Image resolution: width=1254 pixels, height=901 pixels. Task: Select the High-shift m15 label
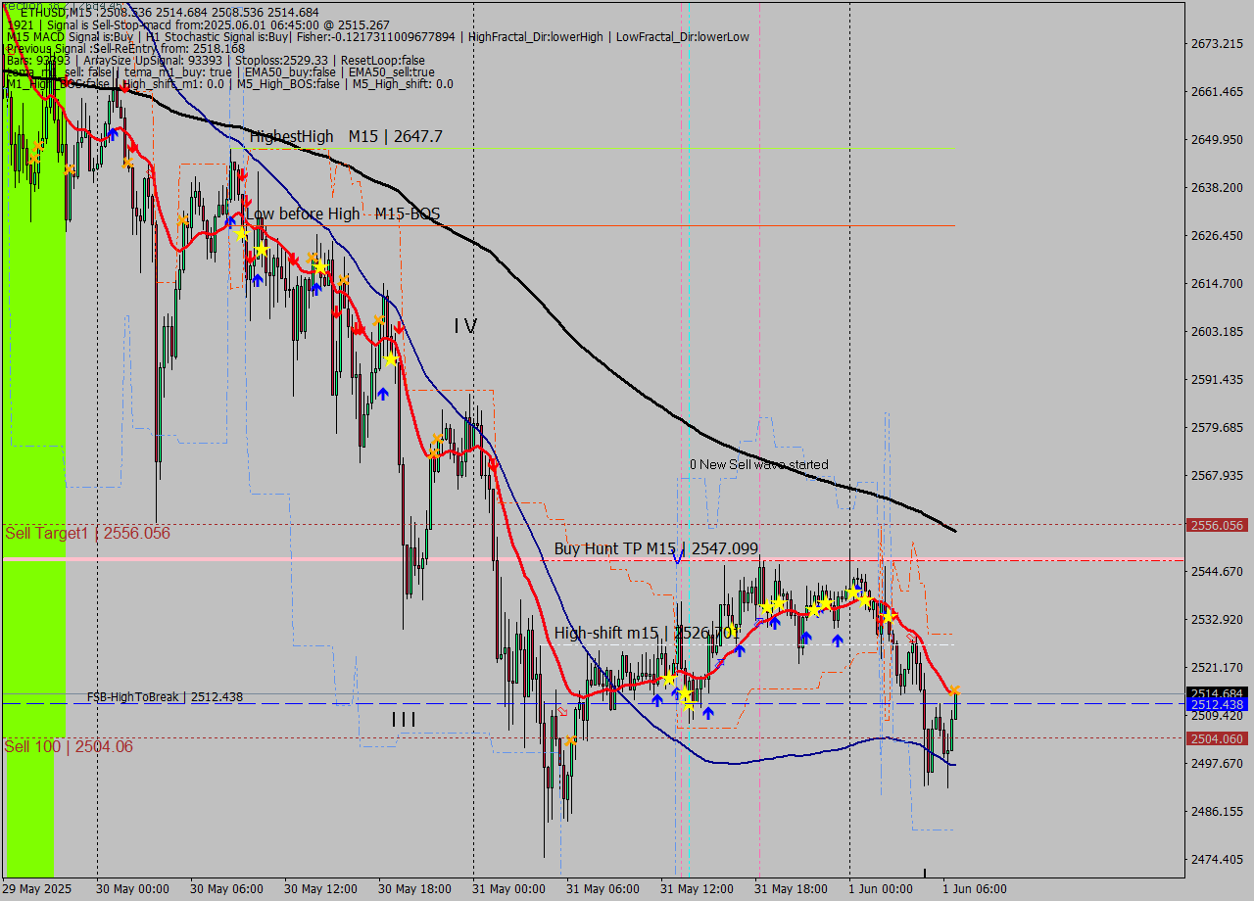pos(644,634)
